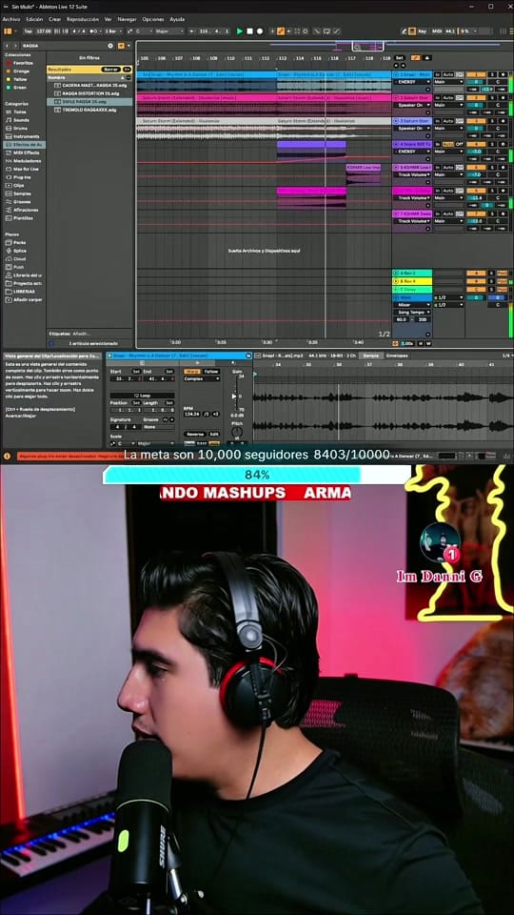Open the 1 Bar quantization dropdown
The width and height of the screenshot is (514, 915).
click(114, 30)
